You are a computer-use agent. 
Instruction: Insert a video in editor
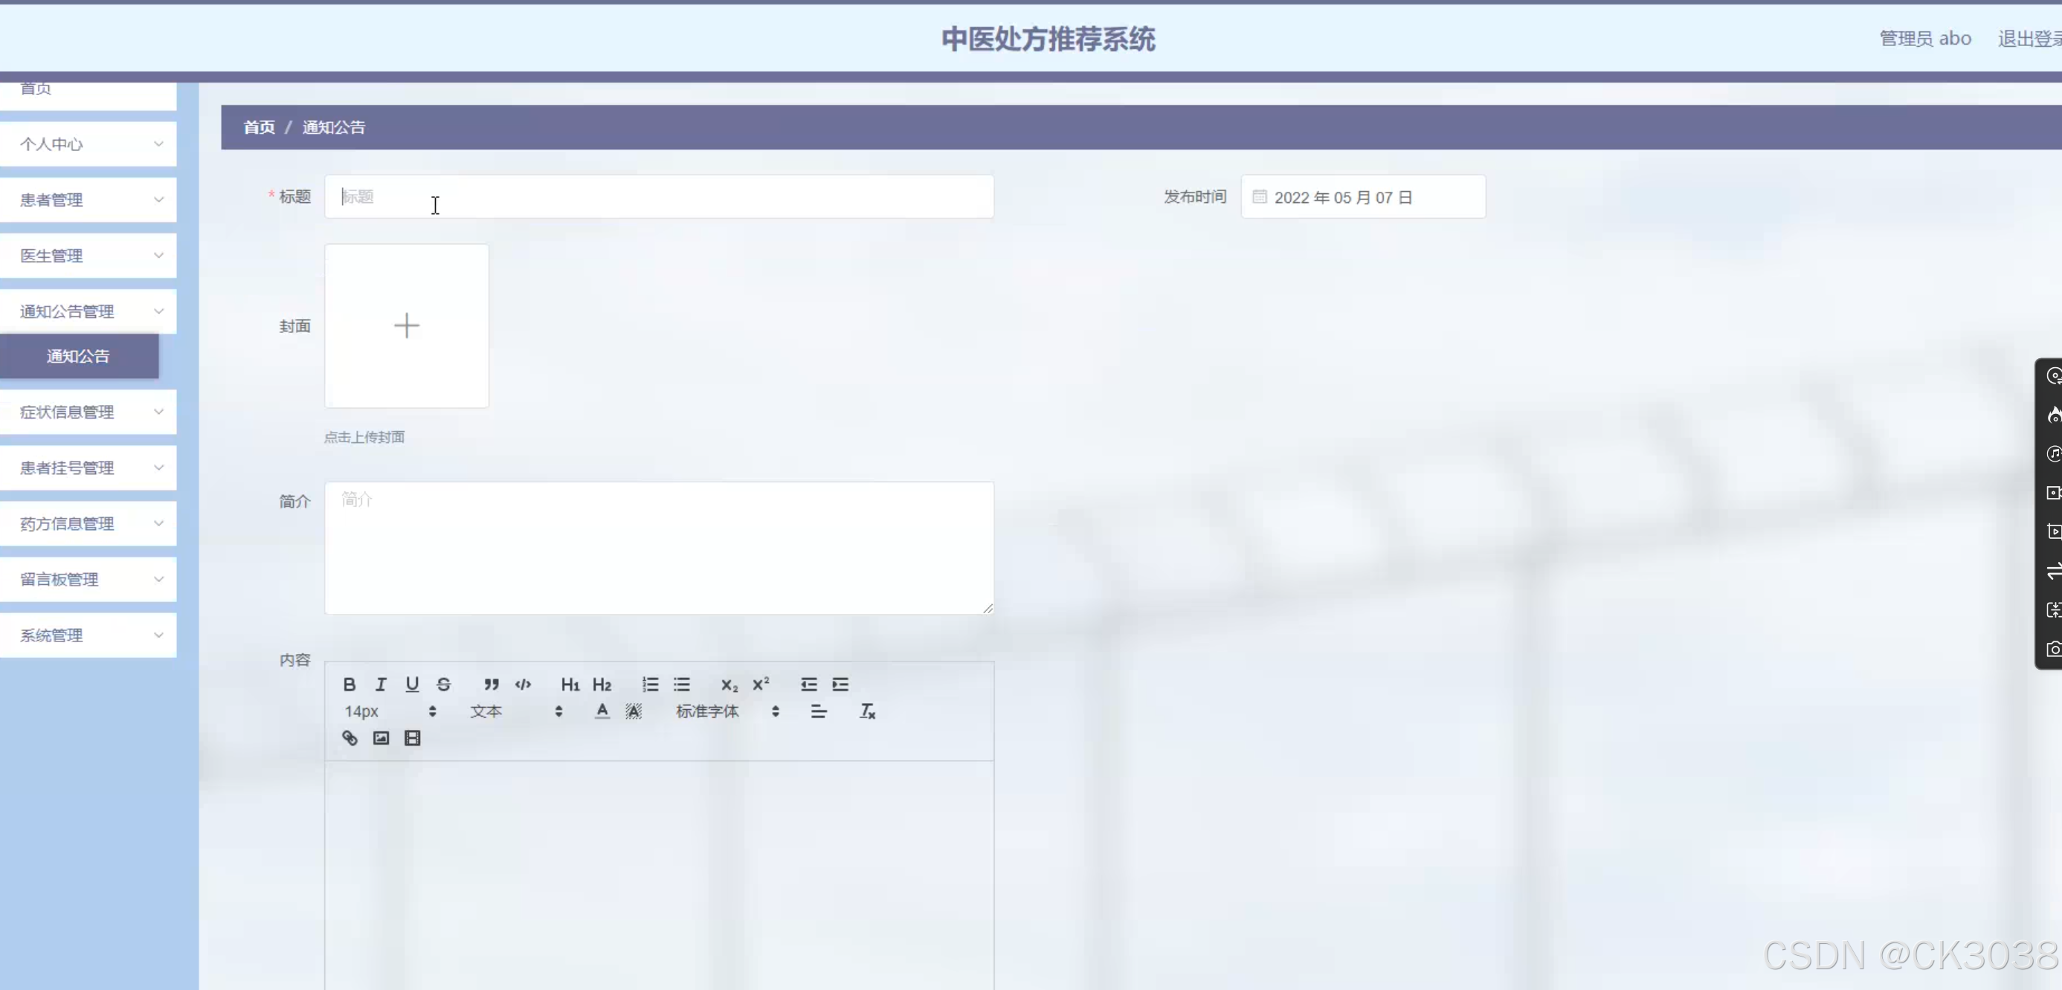coord(412,738)
